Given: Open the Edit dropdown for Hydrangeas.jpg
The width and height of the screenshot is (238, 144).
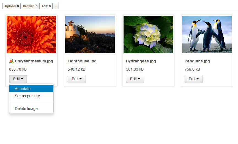Looking at the screenshot, I should 135,79.
